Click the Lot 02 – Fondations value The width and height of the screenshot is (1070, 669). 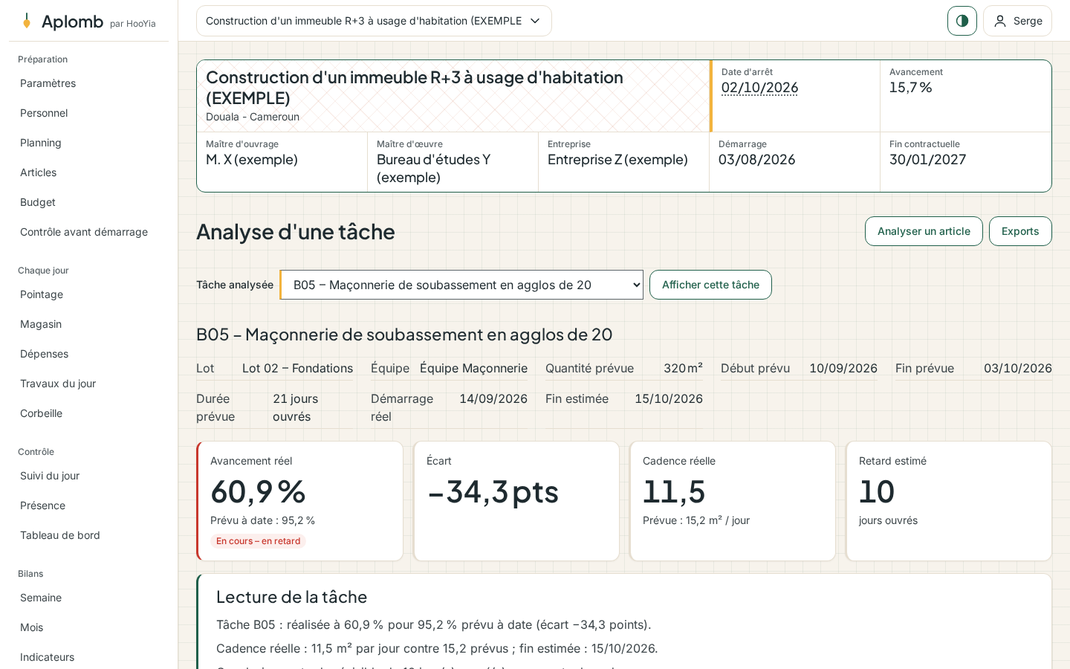coord(297,368)
